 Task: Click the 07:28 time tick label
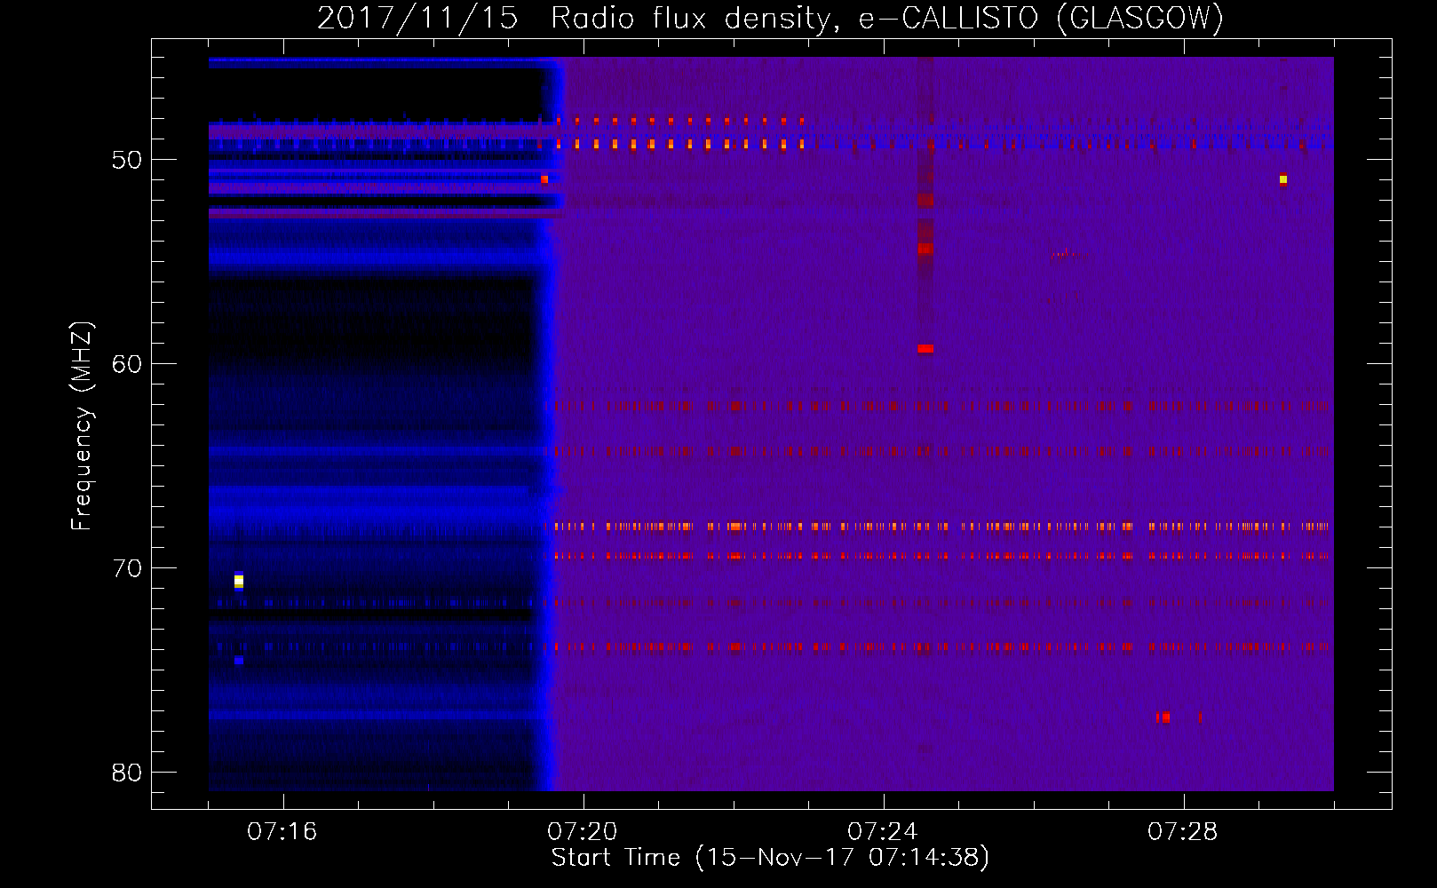coord(1183,832)
